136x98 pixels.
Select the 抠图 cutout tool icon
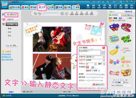pyautogui.click(x=99, y=6)
